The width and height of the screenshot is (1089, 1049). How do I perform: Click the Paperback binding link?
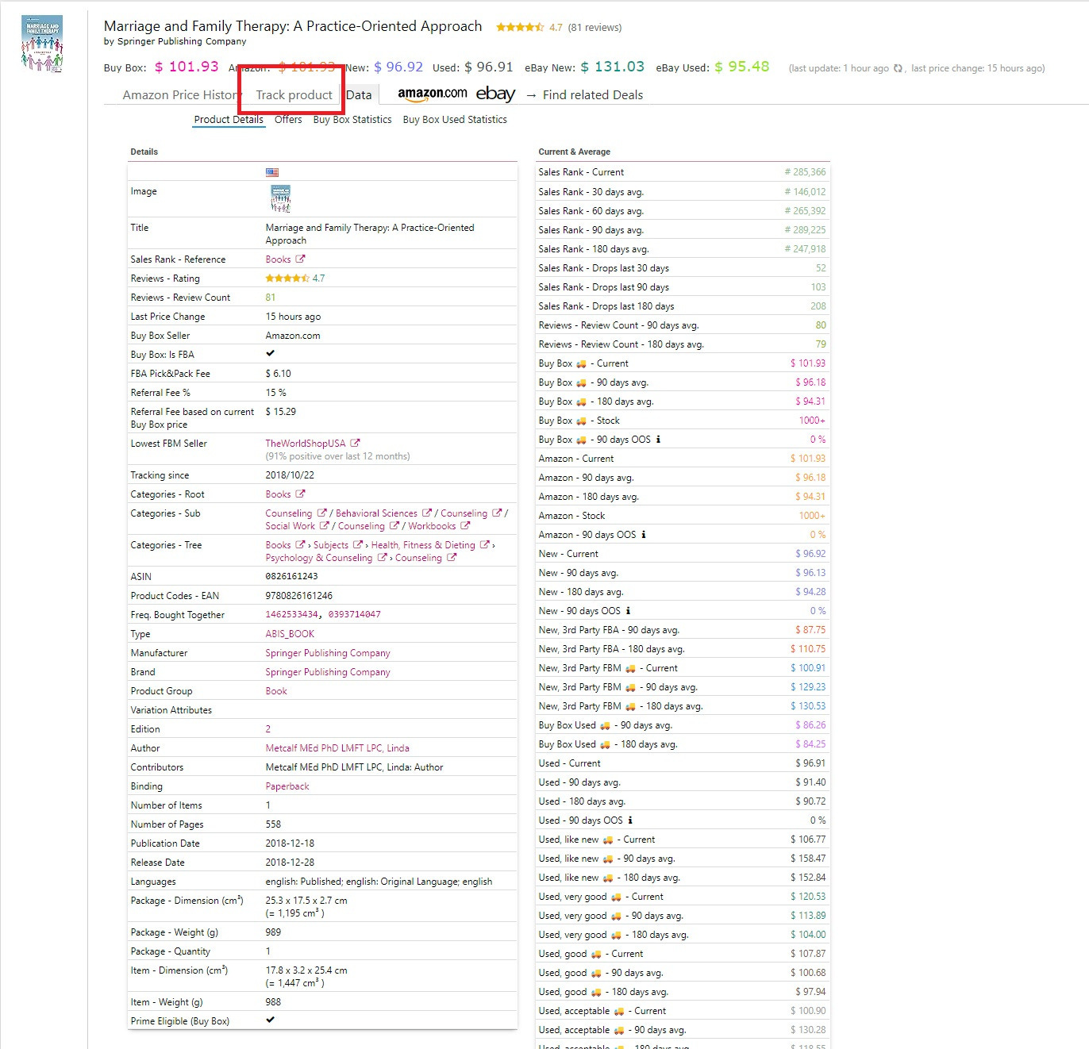287,786
